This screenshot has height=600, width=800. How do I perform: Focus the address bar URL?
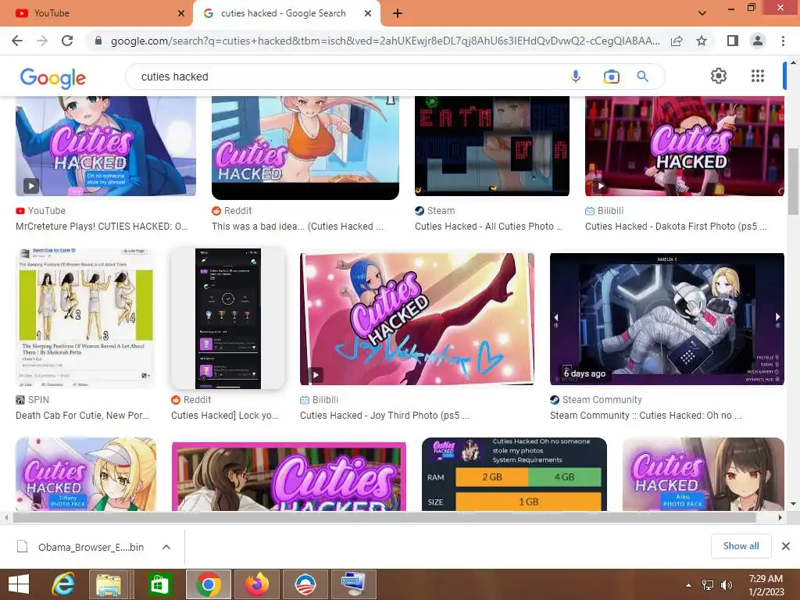(385, 41)
